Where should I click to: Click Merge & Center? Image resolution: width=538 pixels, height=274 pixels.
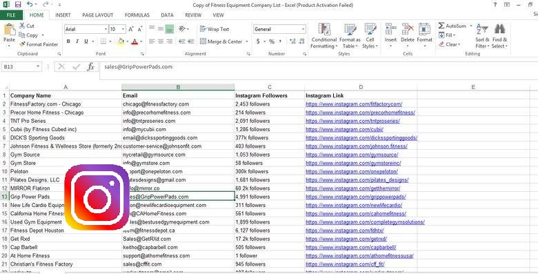221,41
